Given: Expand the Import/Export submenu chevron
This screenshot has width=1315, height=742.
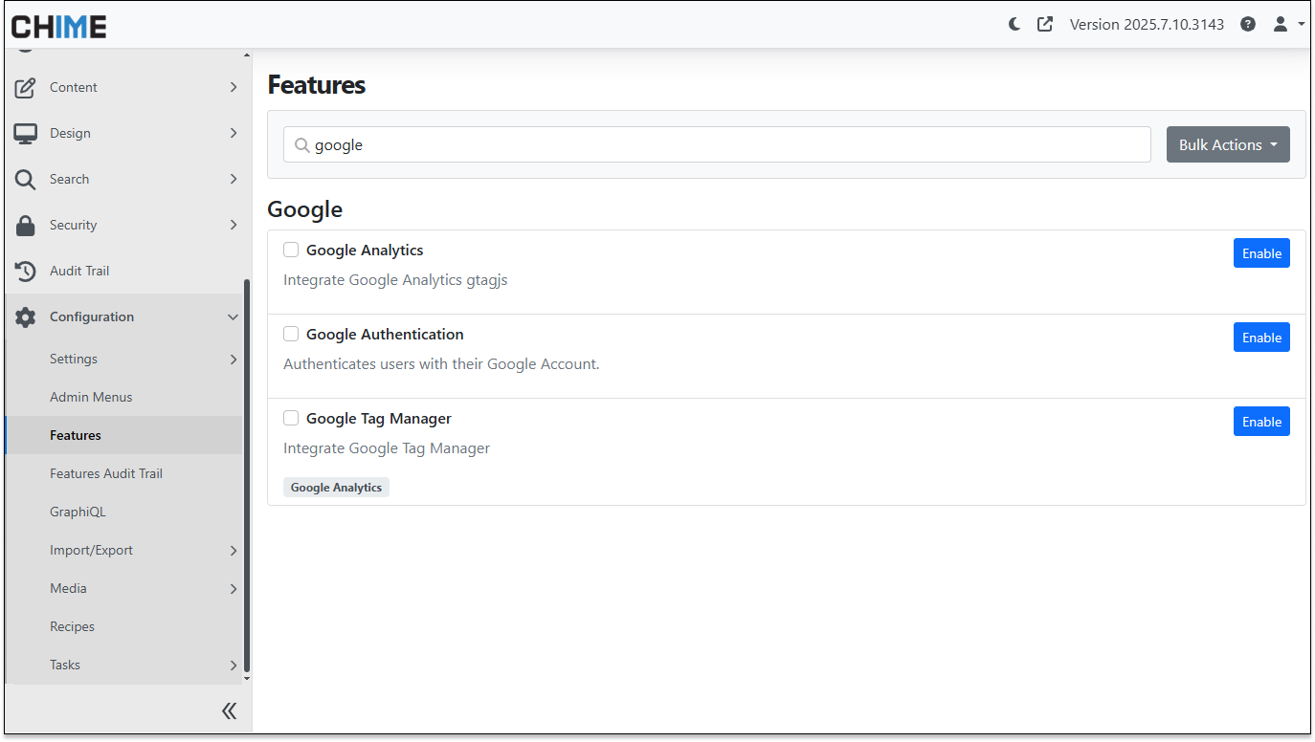Looking at the screenshot, I should [233, 550].
